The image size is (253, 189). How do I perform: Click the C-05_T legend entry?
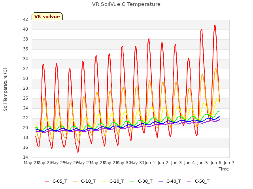coord(56,182)
